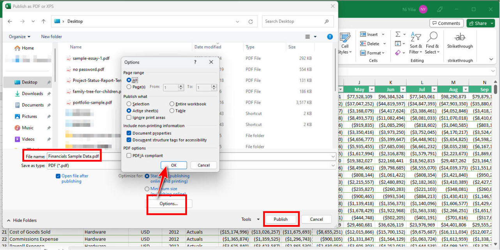
Task: Open Pictures in the navigation pane
Action: click(26, 116)
